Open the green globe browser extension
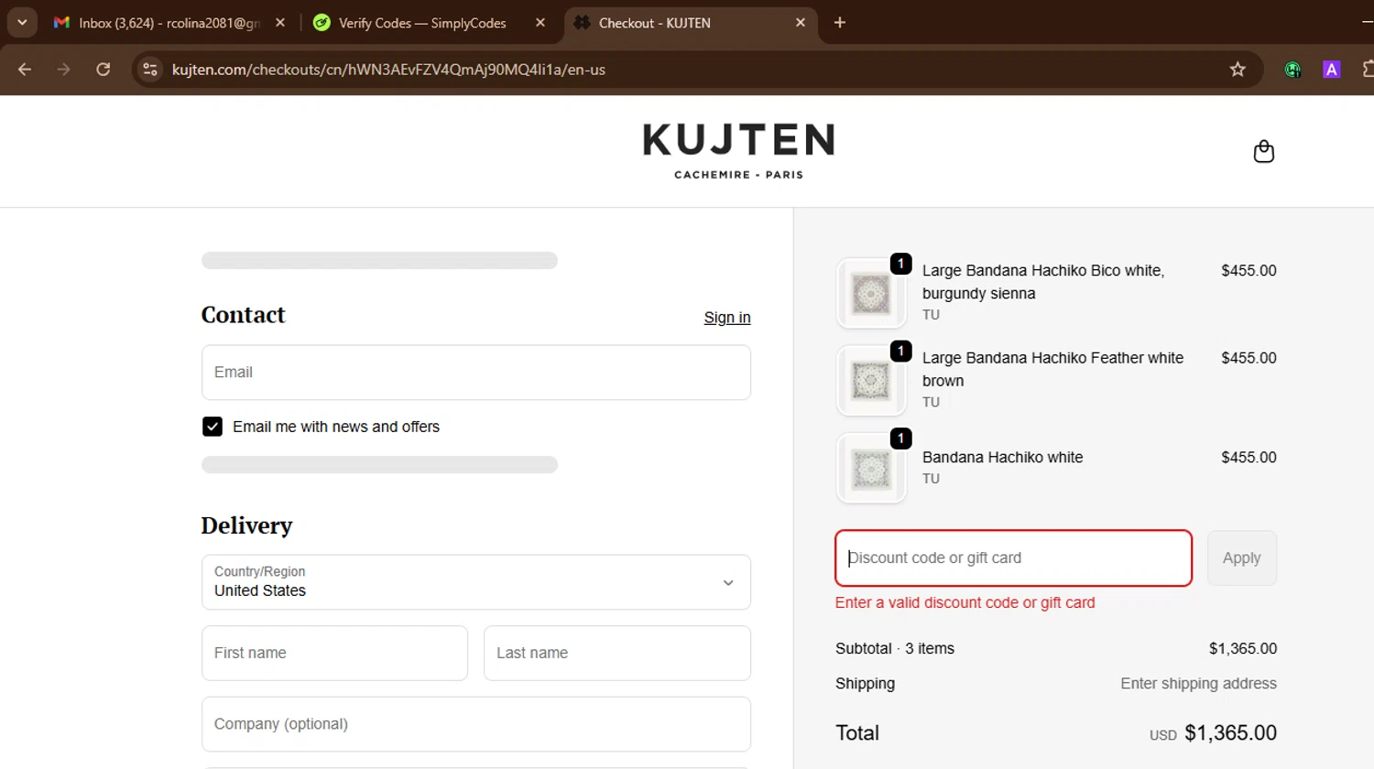This screenshot has height=769, width=1374. point(1292,70)
